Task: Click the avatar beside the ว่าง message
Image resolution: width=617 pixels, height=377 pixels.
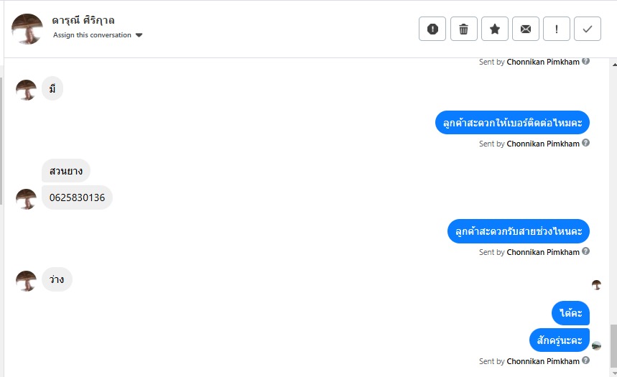Action: [26, 281]
